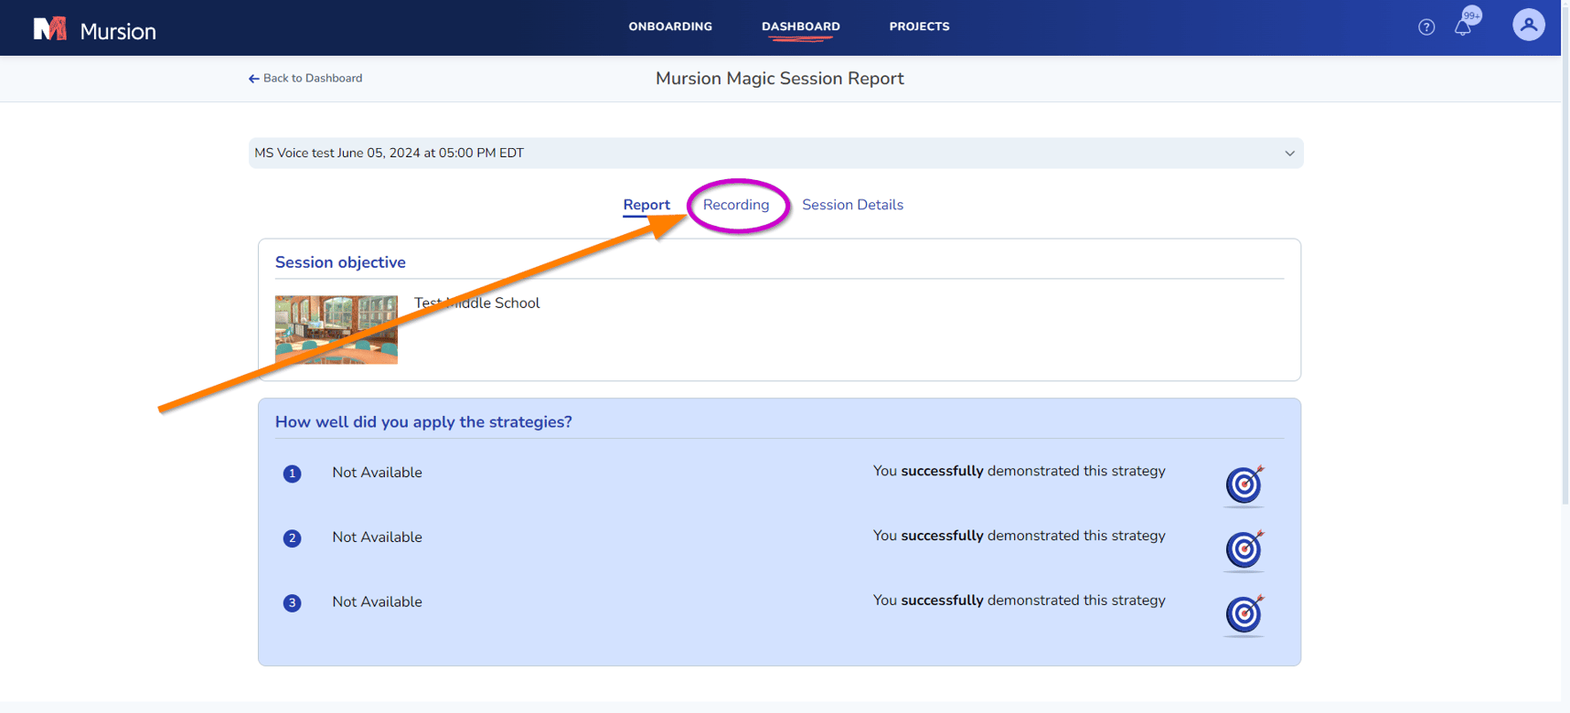Click the strategy 2 'successfully demonstrated' text

pos(1019,537)
